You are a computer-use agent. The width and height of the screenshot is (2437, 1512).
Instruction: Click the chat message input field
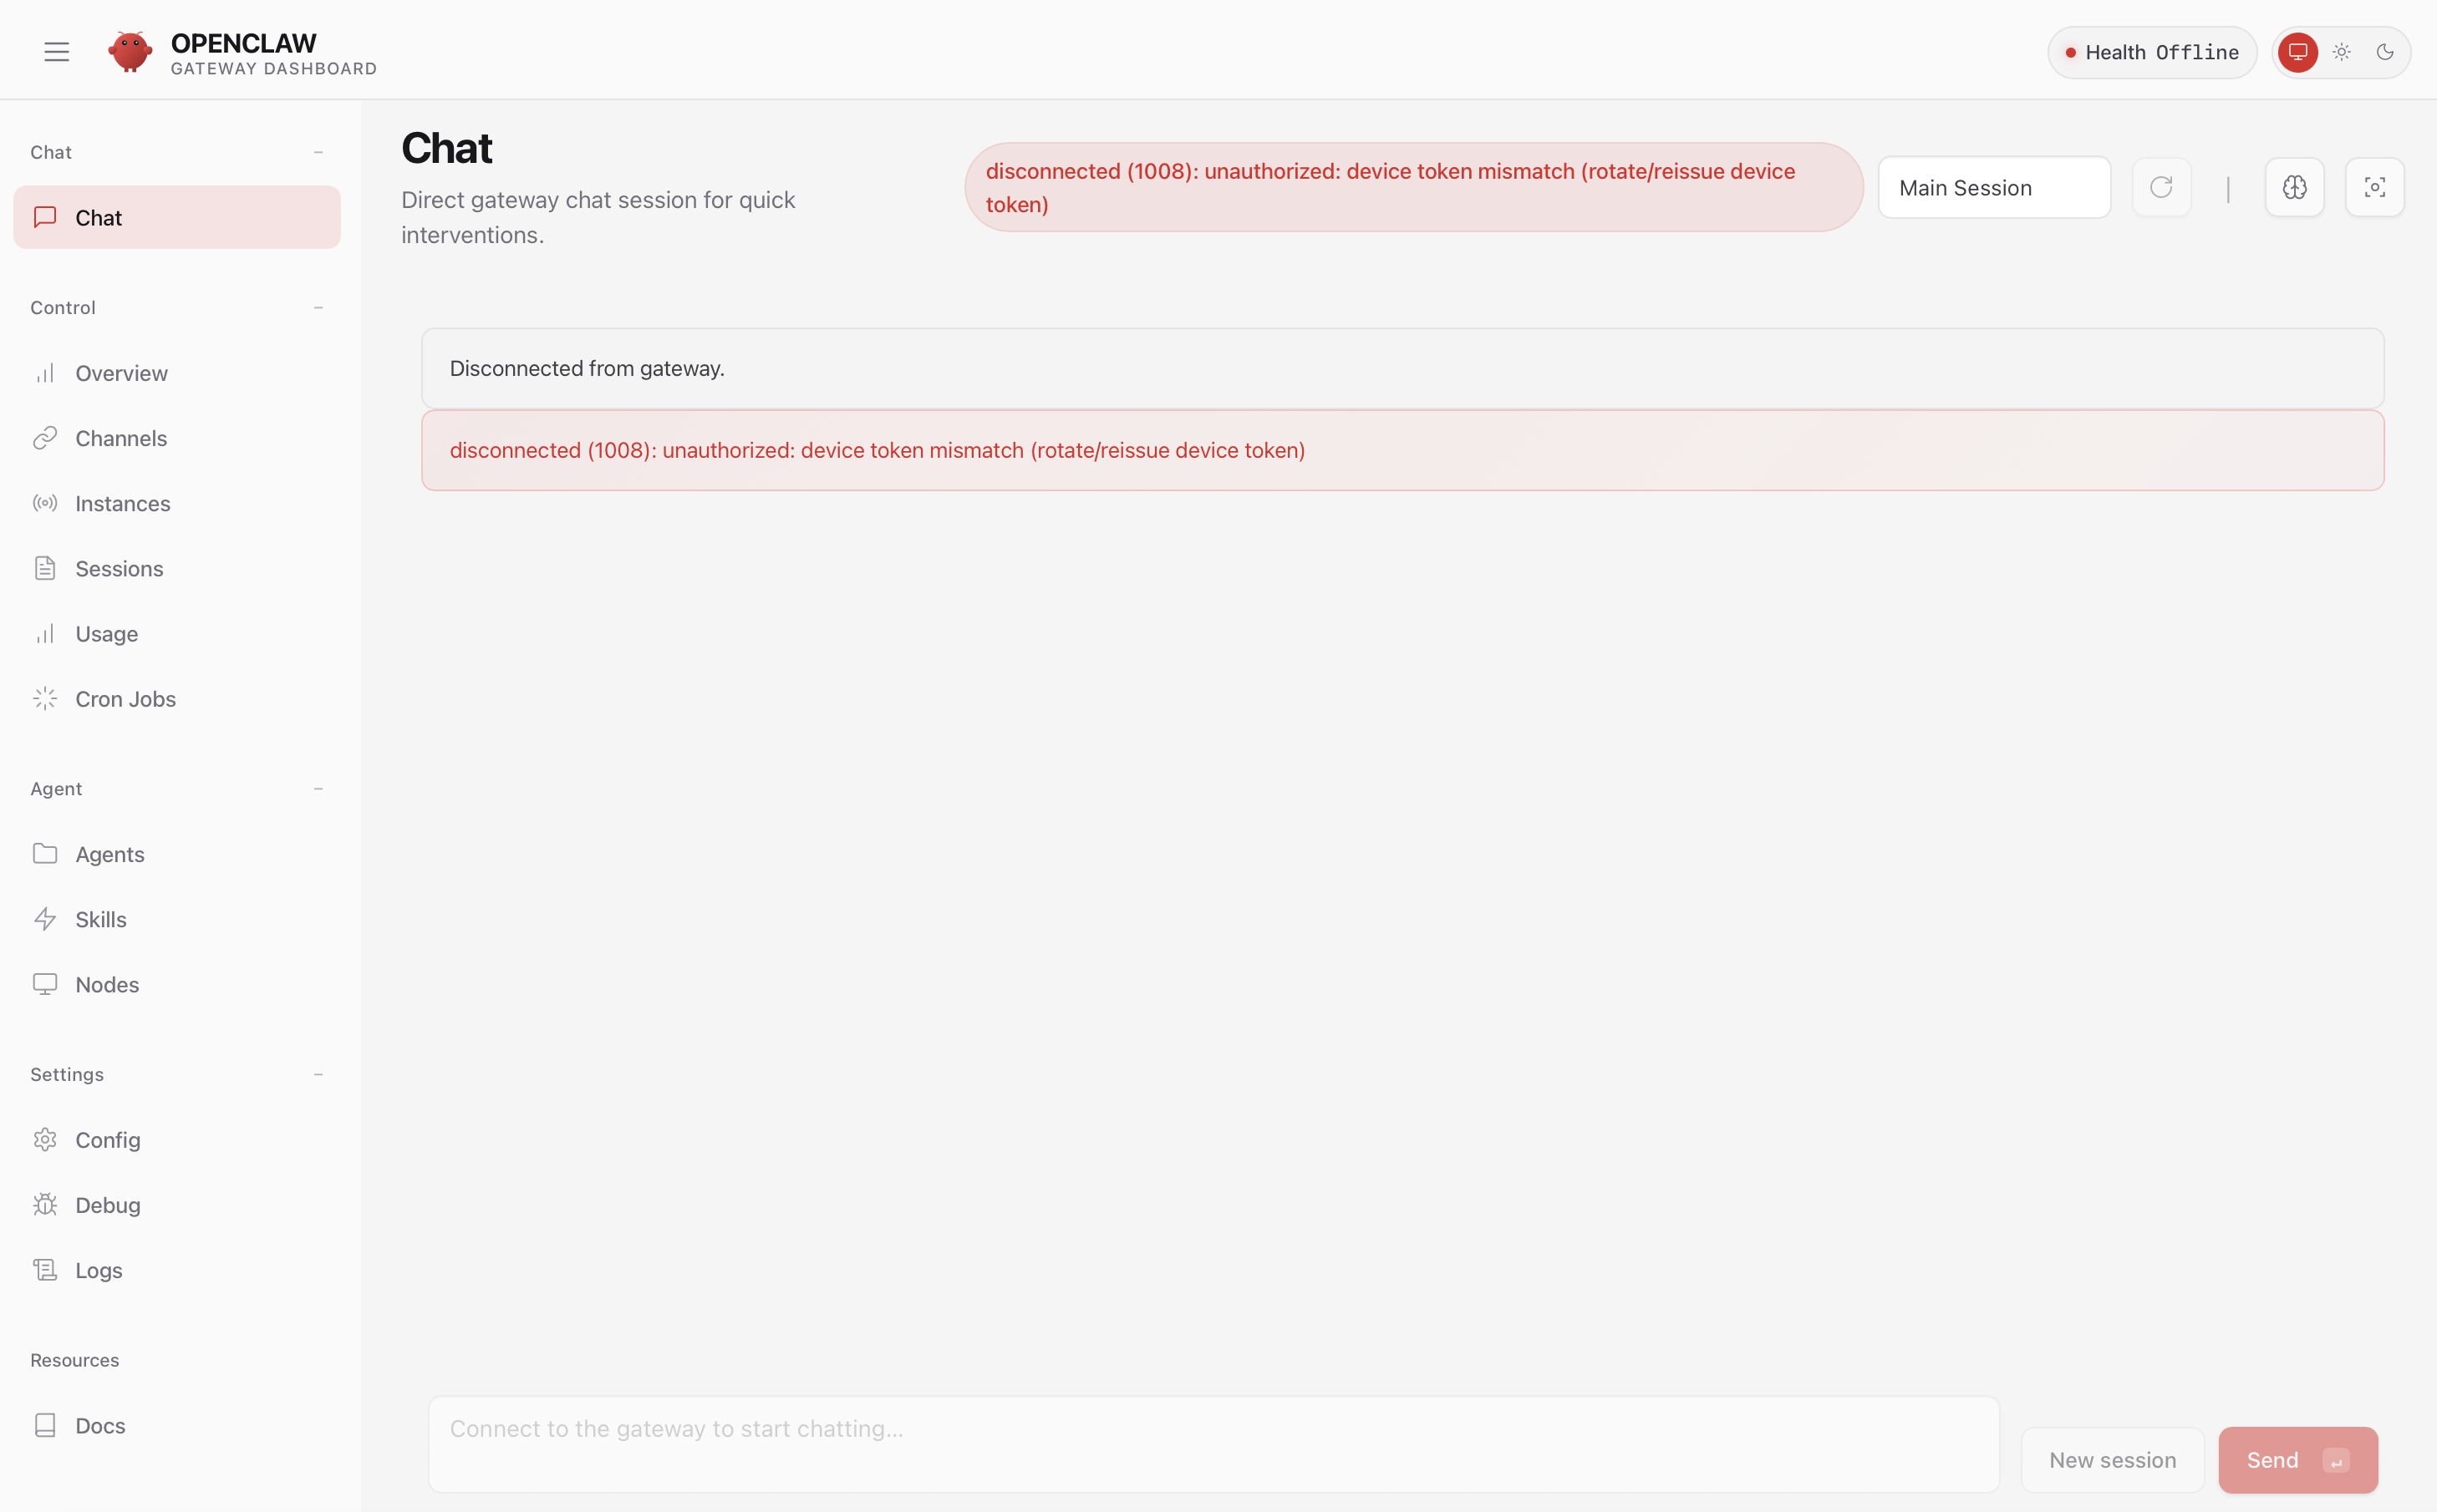(1213, 1443)
